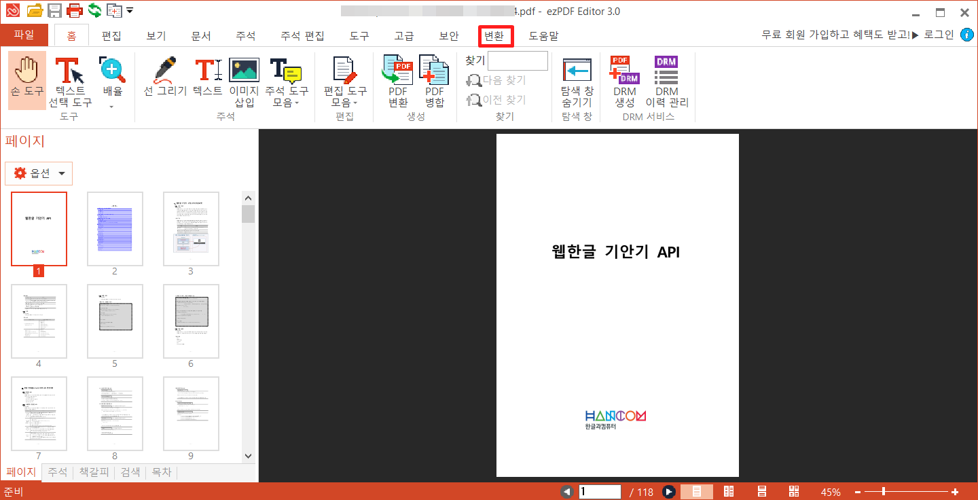This screenshot has width=978, height=500.
Task: Click the 로그인 login link
Action: point(939,35)
